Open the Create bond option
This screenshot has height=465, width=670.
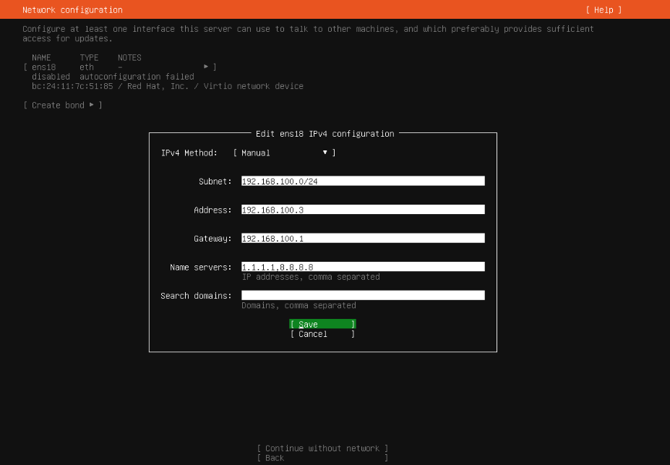62,106
